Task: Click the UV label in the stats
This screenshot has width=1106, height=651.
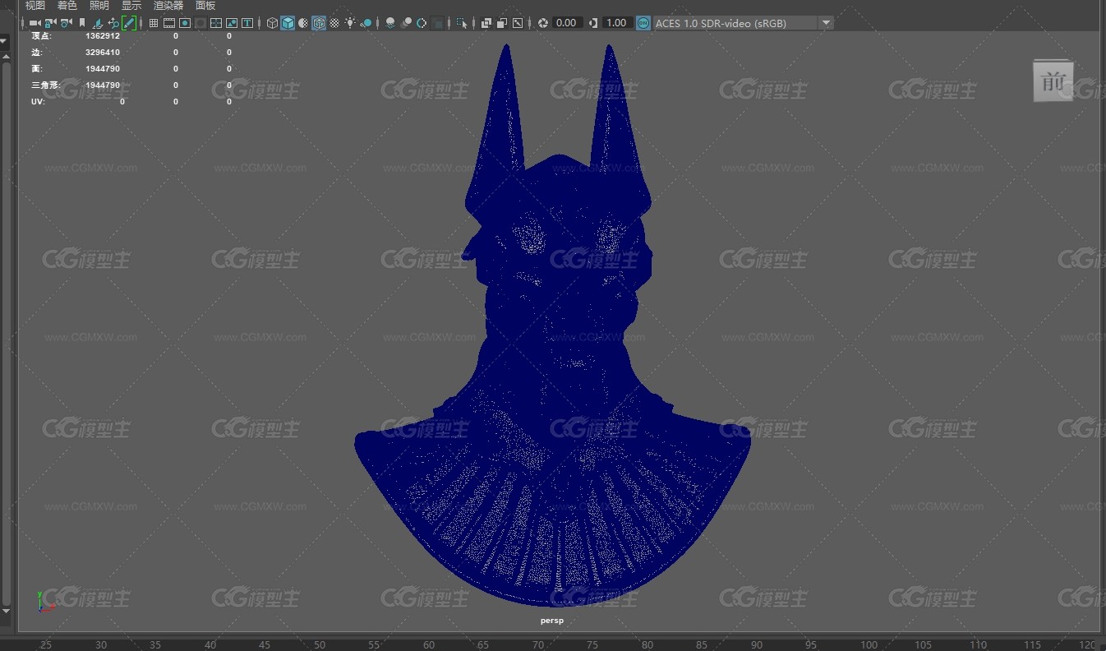Action: pos(38,102)
